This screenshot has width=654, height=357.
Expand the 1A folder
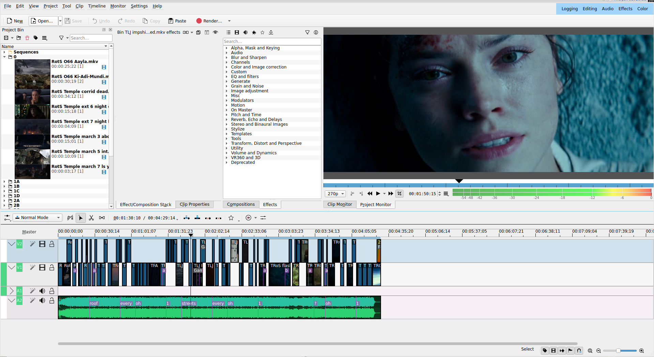tap(4, 182)
